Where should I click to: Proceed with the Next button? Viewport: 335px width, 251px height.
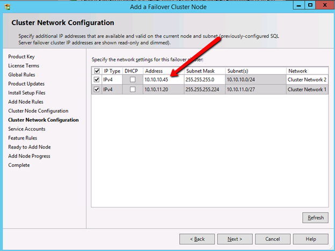click(x=235, y=239)
